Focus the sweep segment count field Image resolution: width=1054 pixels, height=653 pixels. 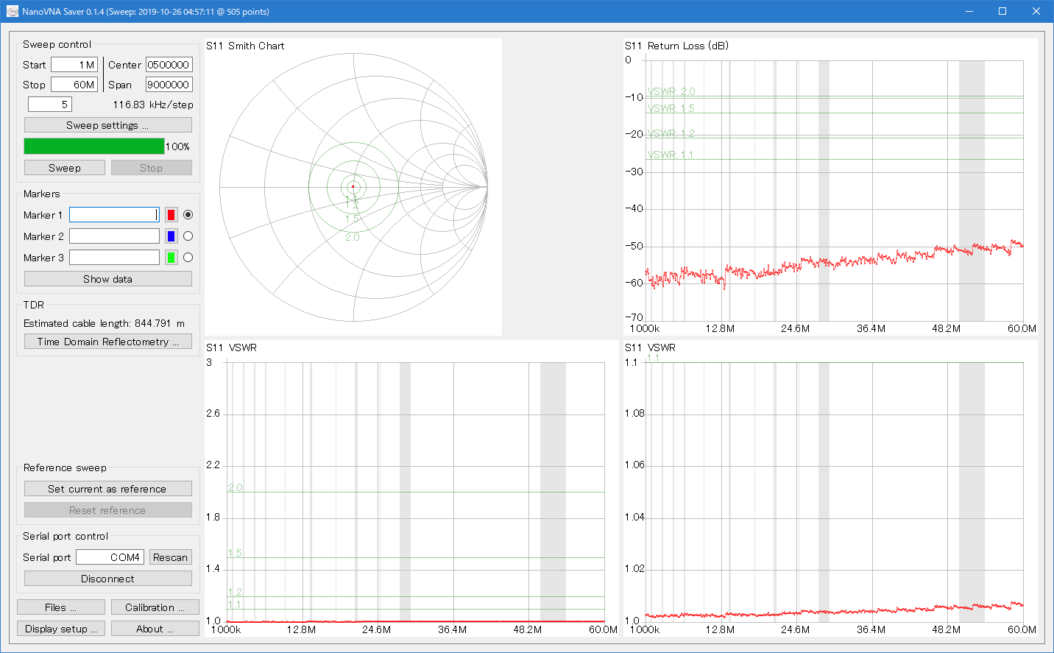pos(50,105)
